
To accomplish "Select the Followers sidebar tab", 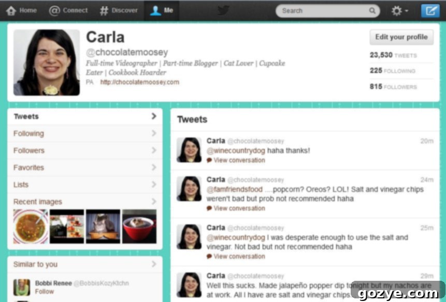I will (x=85, y=150).
